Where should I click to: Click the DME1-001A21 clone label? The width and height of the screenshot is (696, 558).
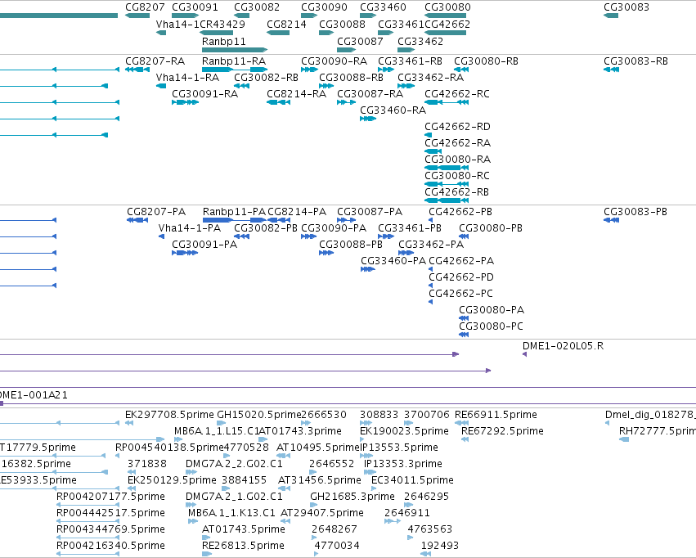click(x=33, y=395)
